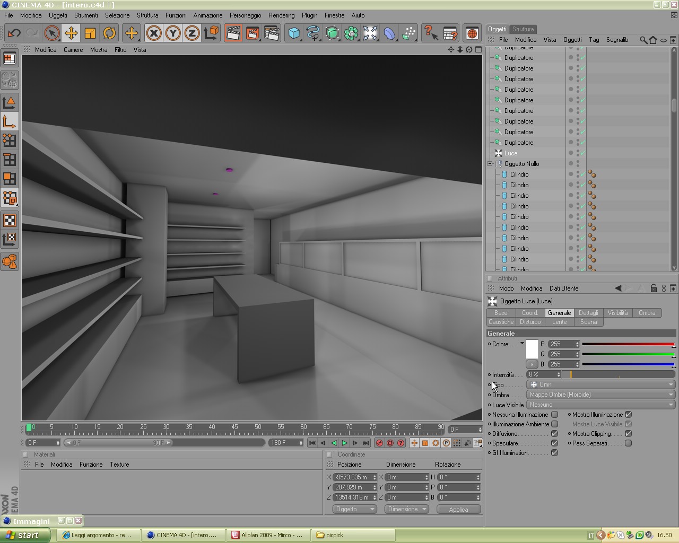The image size is (679, 543).
Task: Render the active view with clapperboard icon
Action: pos(233,33)
